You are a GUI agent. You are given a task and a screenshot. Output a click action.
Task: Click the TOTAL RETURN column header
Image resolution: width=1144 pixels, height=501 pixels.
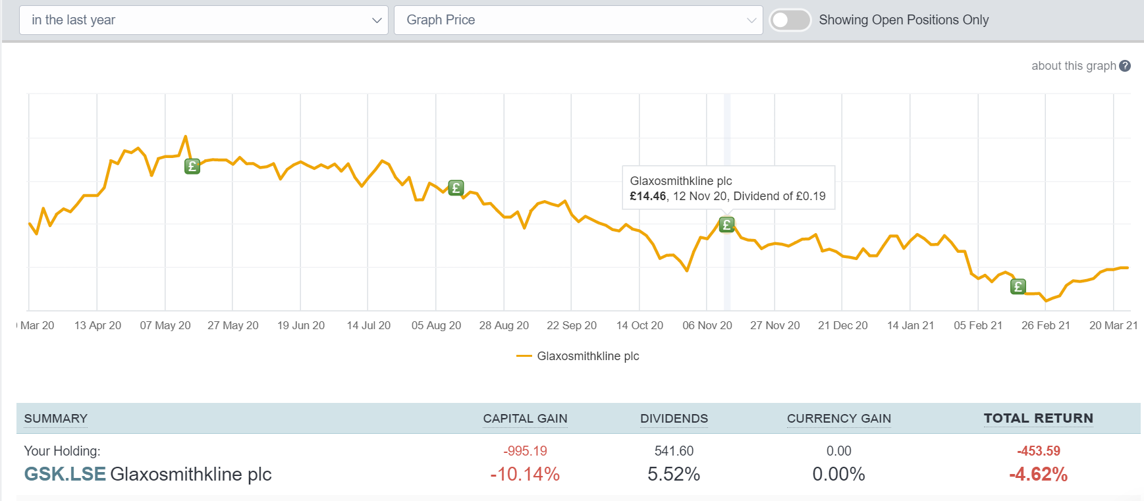(1039, 418)
